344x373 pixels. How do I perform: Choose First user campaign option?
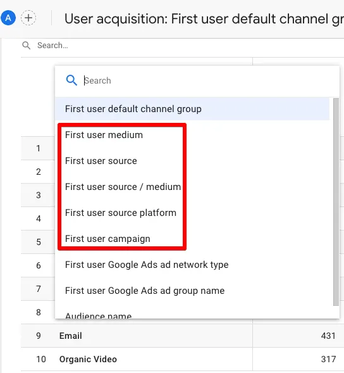coord(107,239)
